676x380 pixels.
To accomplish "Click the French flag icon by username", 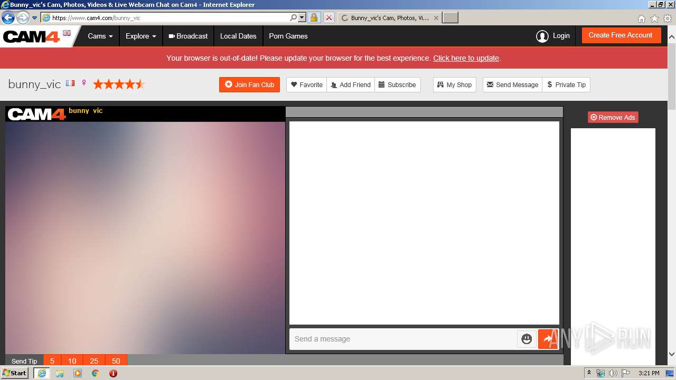I will (70, 83).
